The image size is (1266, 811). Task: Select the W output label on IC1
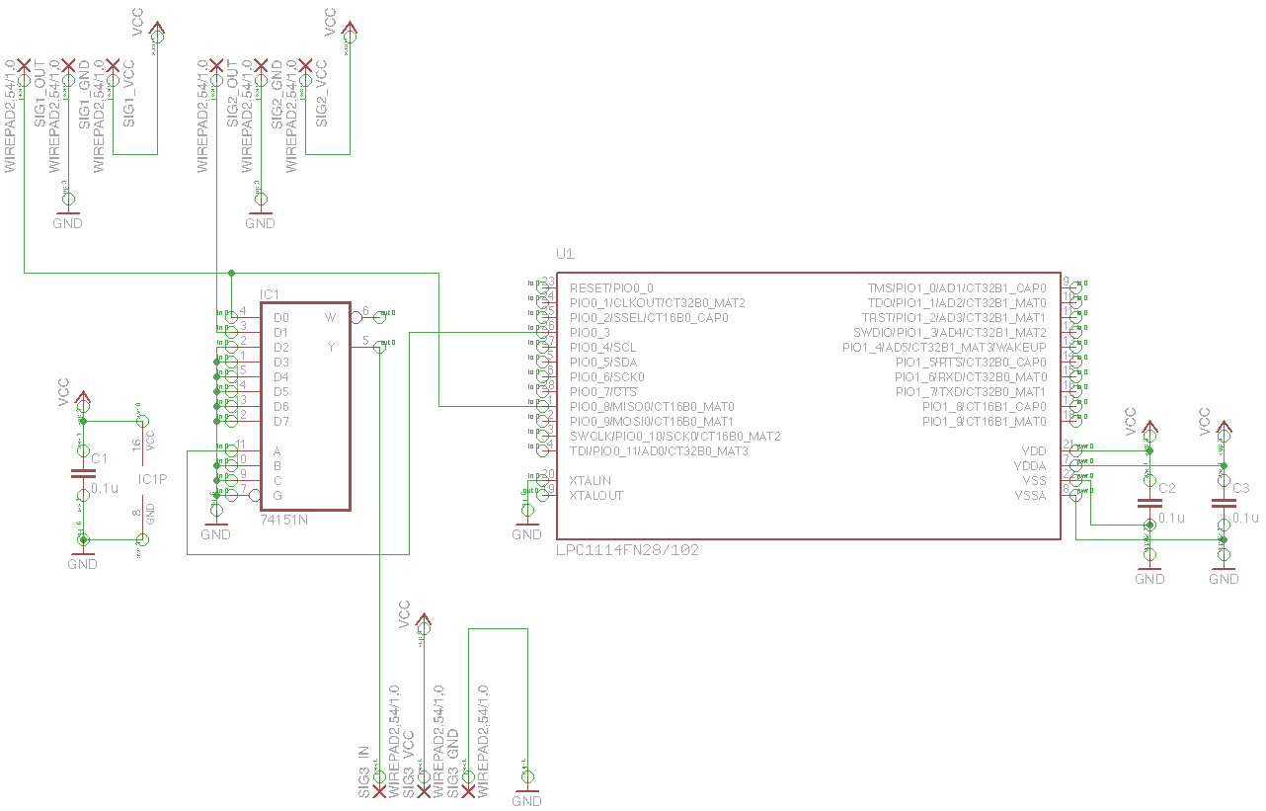(331, 318)
